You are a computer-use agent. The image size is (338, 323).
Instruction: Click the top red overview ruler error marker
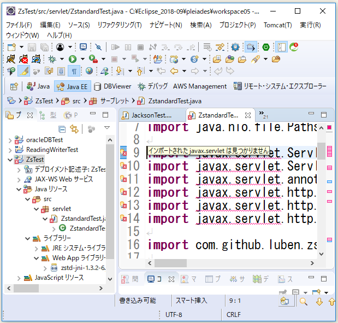click(x=329, y=127)
